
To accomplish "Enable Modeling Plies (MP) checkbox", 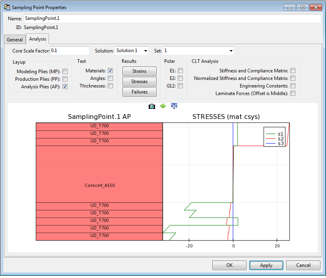I will click(65, 72).
